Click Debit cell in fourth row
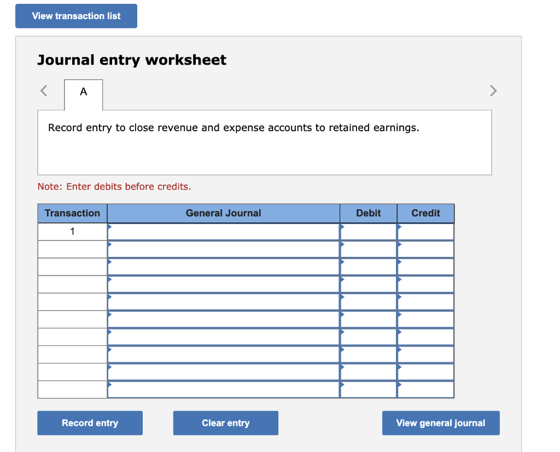The height and width of the screenshot is (452, 560). pos(369,284)
